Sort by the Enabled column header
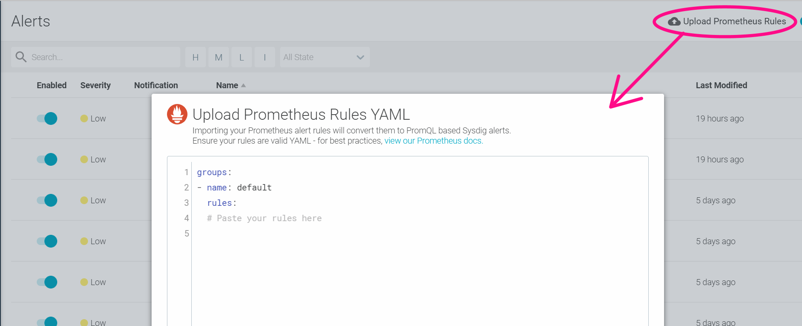The image size is (802, 326). click(x=52, y=85)
